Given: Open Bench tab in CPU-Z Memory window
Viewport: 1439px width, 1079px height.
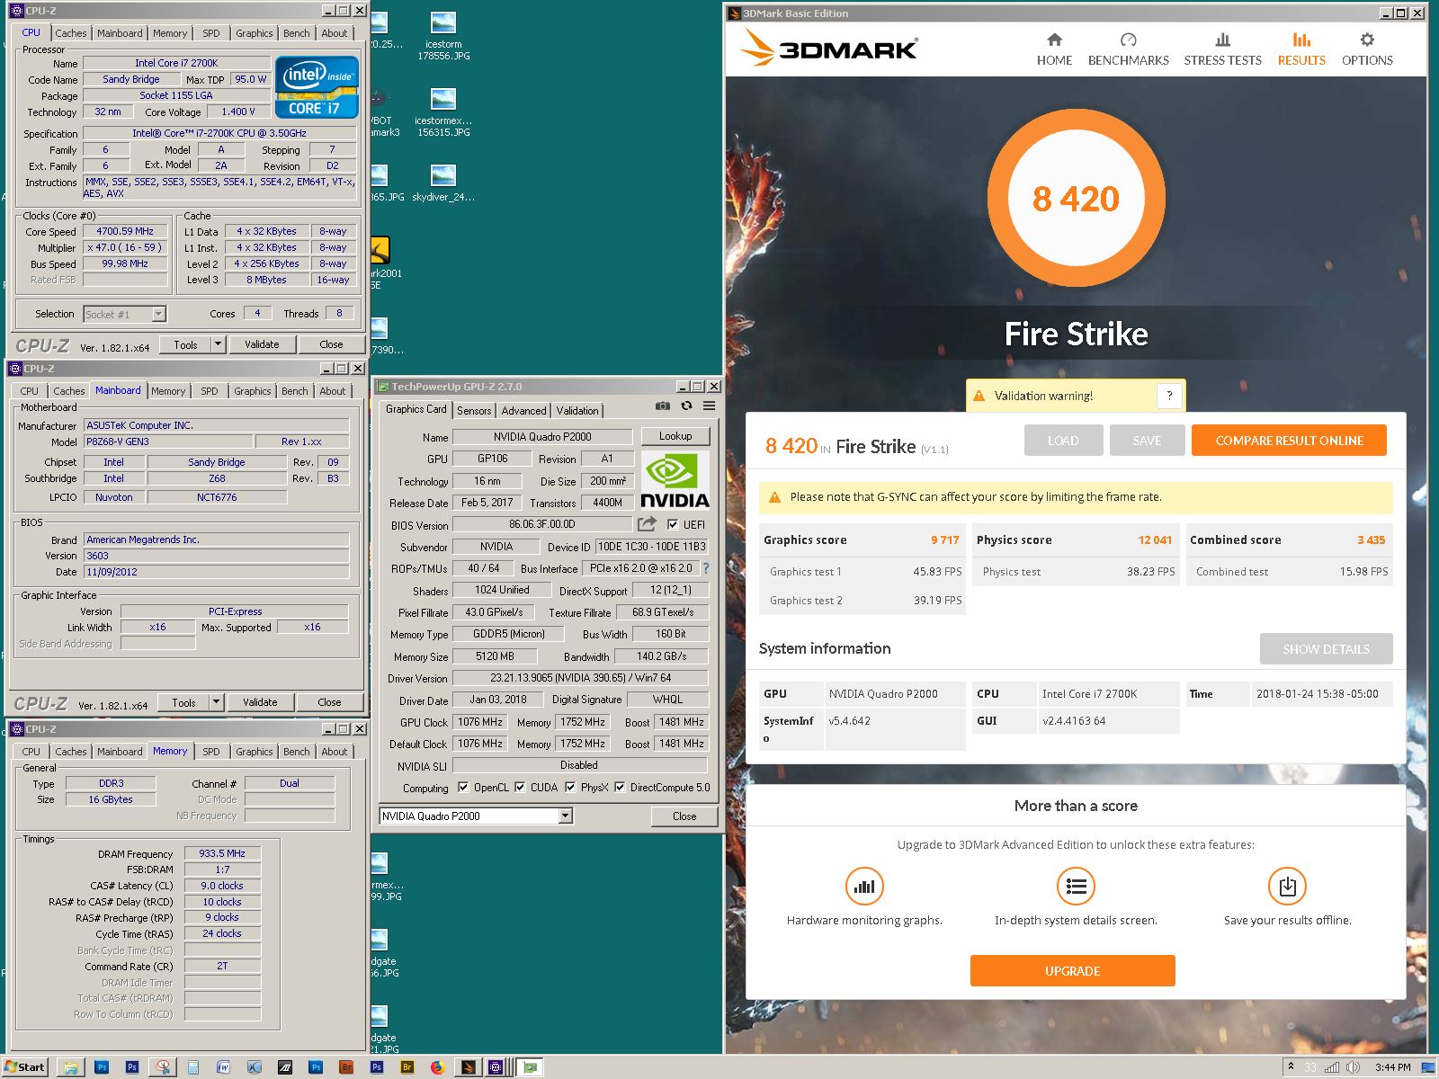Looking at the screenshot, I should pyautogui.click(x=296, y=752).
